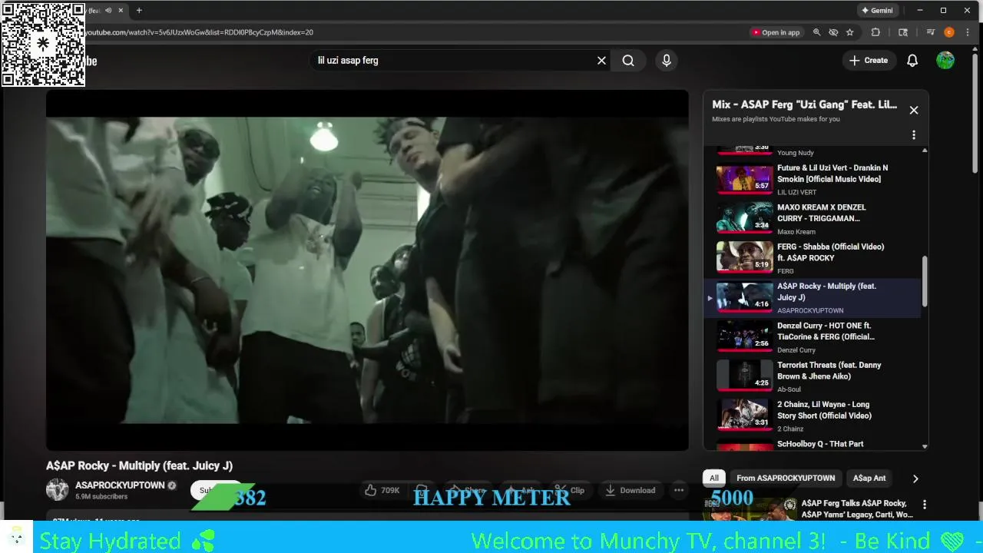
Task: Open YouTube notifications bell
Action: pyautogui.click(x=912, y=61)
